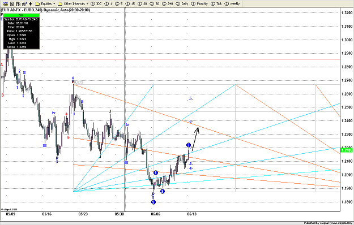This screenshot has height=225, width=354.
Task: Click the chart title EUR A0-FX - EURO,240
Action: pyautogui.click(x=22, y=10)
